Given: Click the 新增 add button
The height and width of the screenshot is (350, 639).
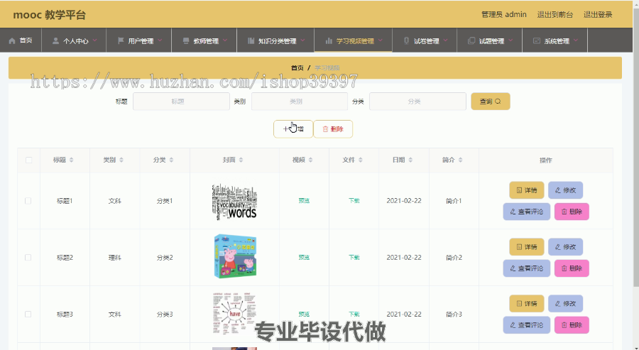Looking at the screenshot, I should [293, 129].
